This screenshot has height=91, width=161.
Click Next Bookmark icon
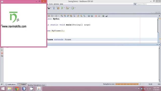click(81, 16)
